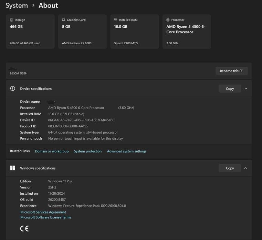The width and height of the screenshot is (262, 240).
Task: Select the No pen or touch input text
Action: point(85,138)
